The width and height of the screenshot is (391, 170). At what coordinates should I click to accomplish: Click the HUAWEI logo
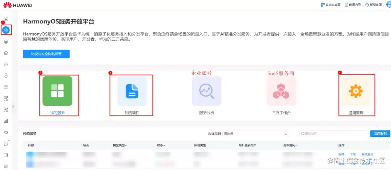click(x=18, y=5)
